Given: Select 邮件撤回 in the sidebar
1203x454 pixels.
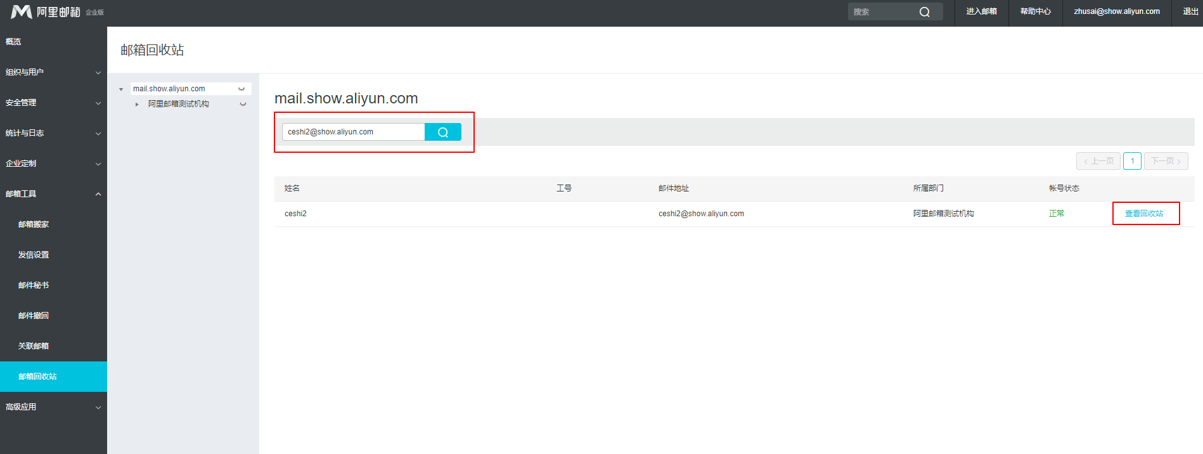Looking at the screenshot, I should pos(34,316).
